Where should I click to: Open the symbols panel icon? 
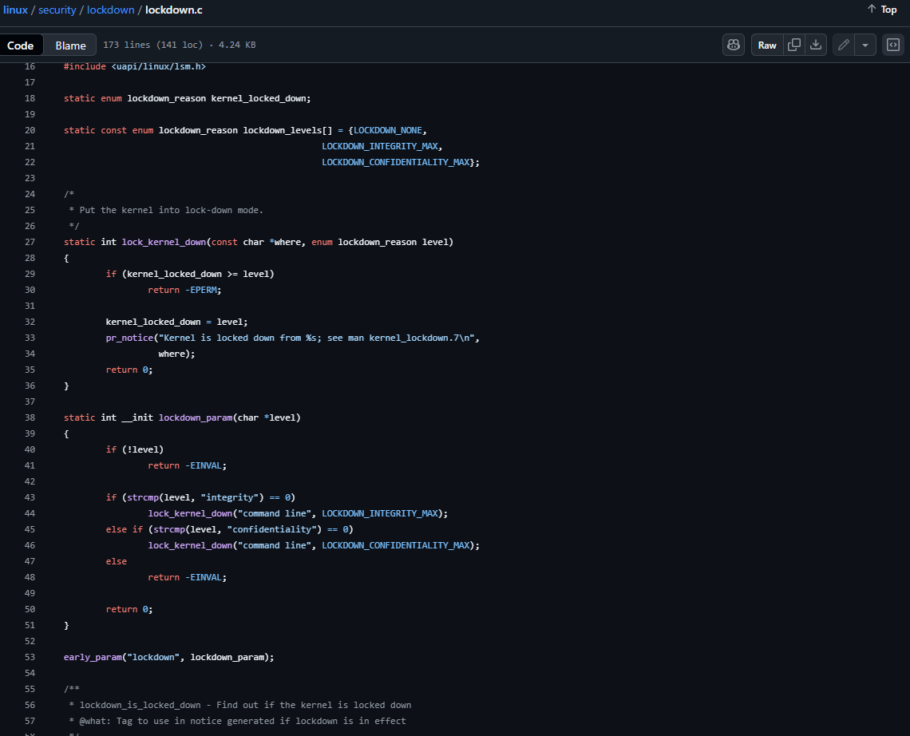point(893,45)
